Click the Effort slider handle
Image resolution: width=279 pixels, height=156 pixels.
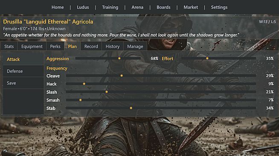(x=207, y=58)
